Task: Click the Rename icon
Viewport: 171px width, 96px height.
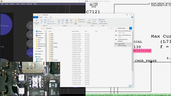Action: [x=71, y=20]
